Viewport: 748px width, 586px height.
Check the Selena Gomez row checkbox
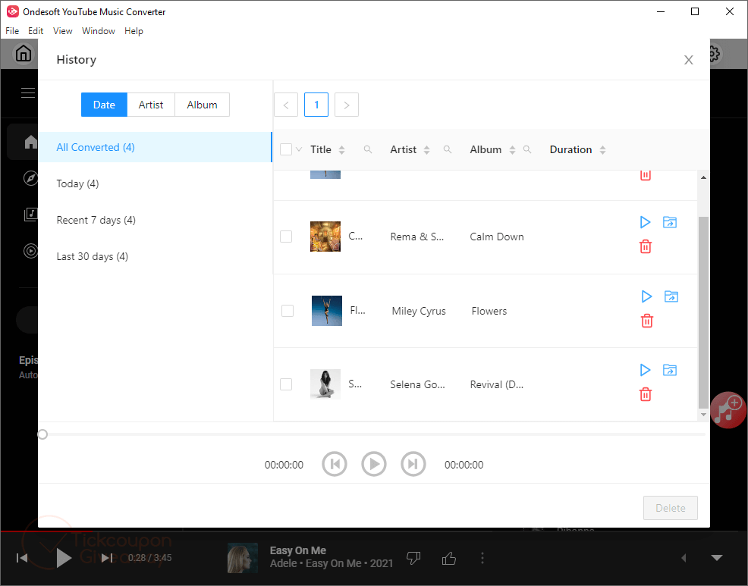286,384
